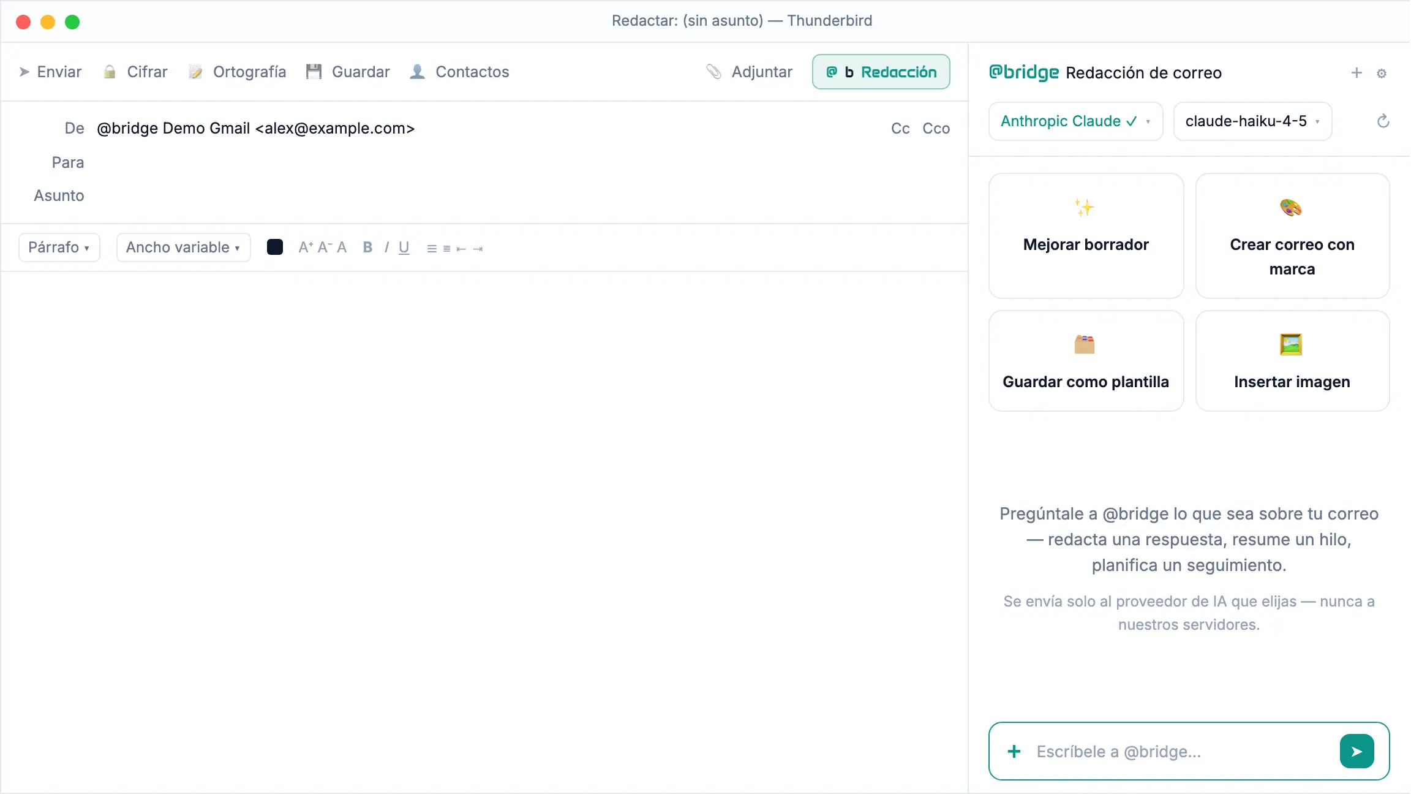Open the Ancho variable font dropdown
The height and width of the screenshot is (794, 1411).
183,248
